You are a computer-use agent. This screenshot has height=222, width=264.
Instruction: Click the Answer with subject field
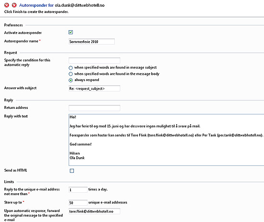coord(95,88)
